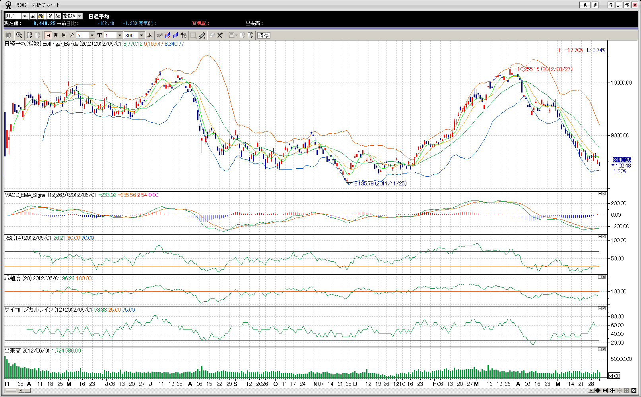Click the 保存 save button
The image size is (641, 397).
(264, 35)
